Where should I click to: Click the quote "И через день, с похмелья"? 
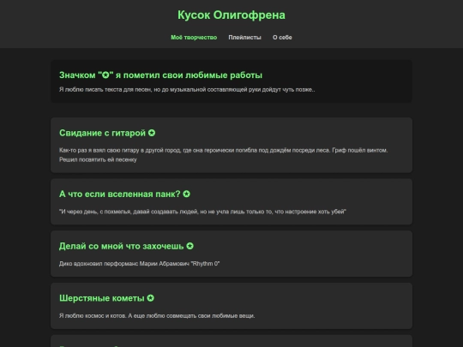pos(202,212)
